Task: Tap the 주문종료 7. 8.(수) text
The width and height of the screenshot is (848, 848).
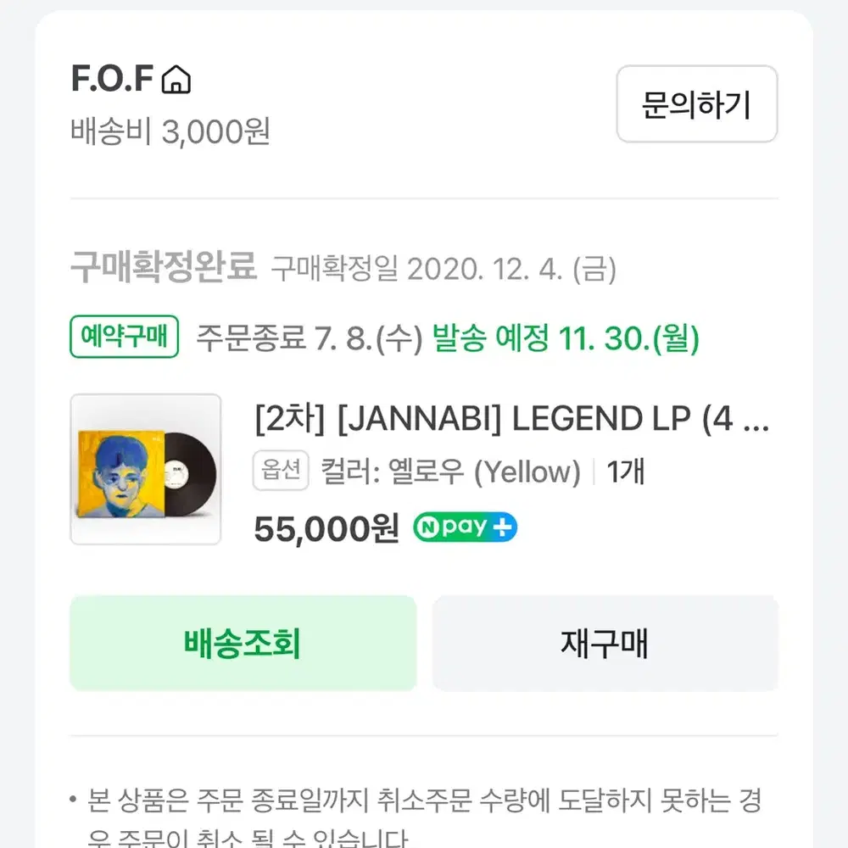Action: pos(310,338)
